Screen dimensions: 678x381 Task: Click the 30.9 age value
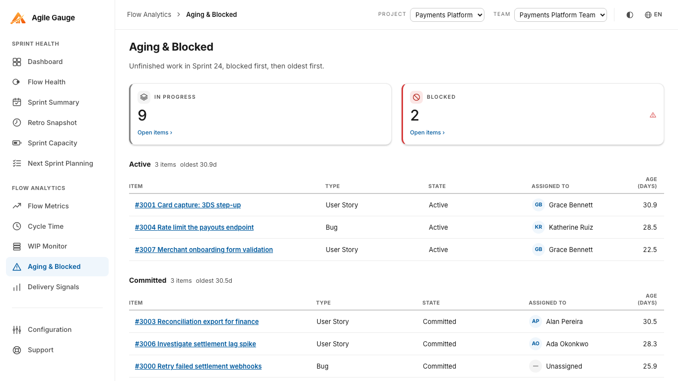click(x=650, y=205)
